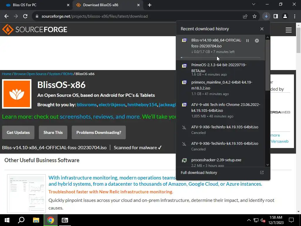301x226 pixels.
Task: Open Full download history link icon
Action: point(262,172)
